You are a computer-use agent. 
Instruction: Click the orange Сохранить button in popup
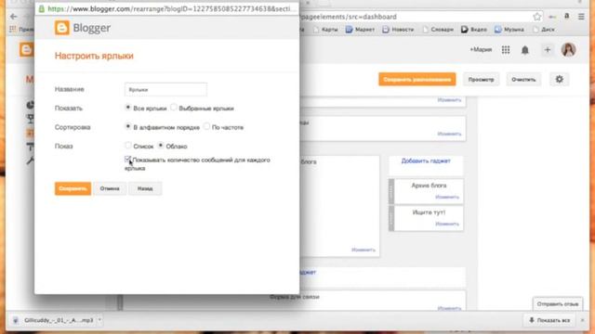[73, 188]
